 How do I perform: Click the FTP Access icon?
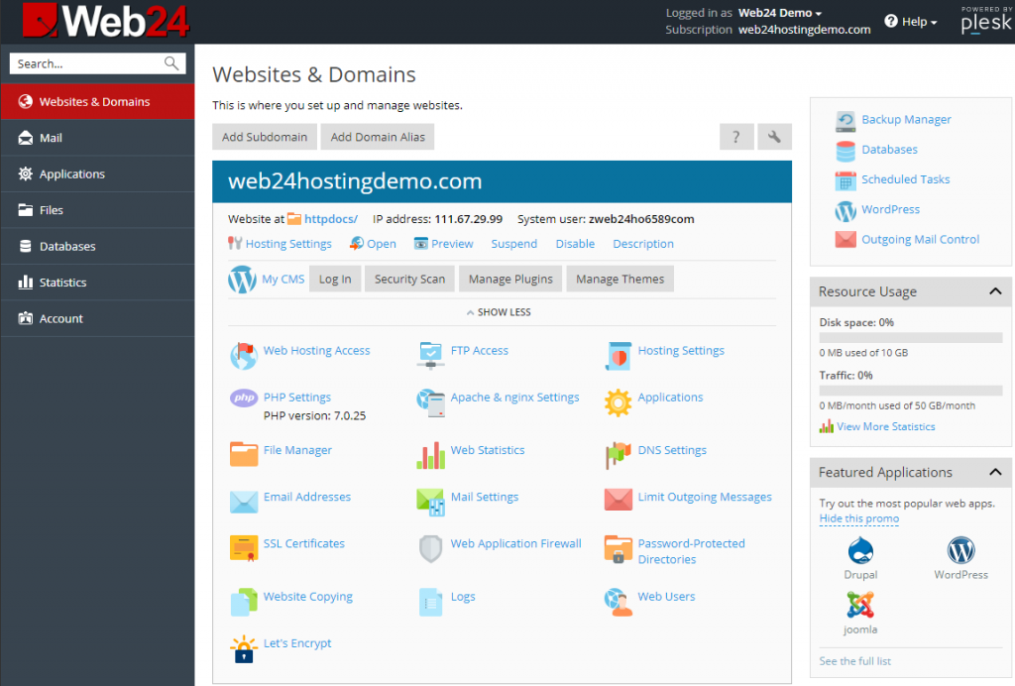click(430, 356)
